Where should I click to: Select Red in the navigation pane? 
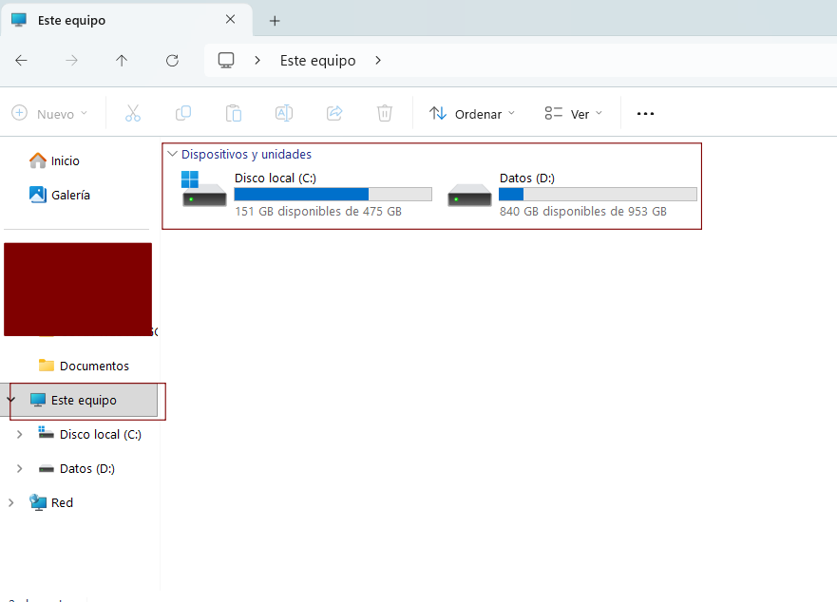[51, 502]
